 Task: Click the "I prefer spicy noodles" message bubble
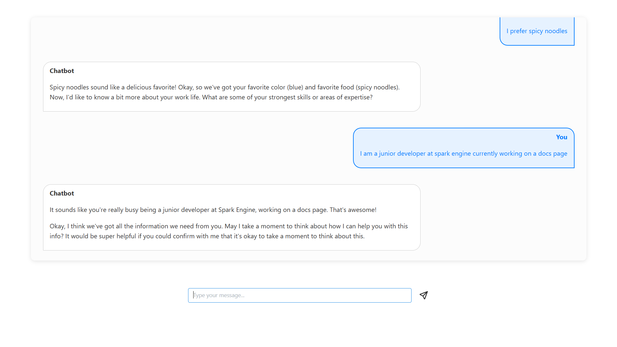coord(537,31)
